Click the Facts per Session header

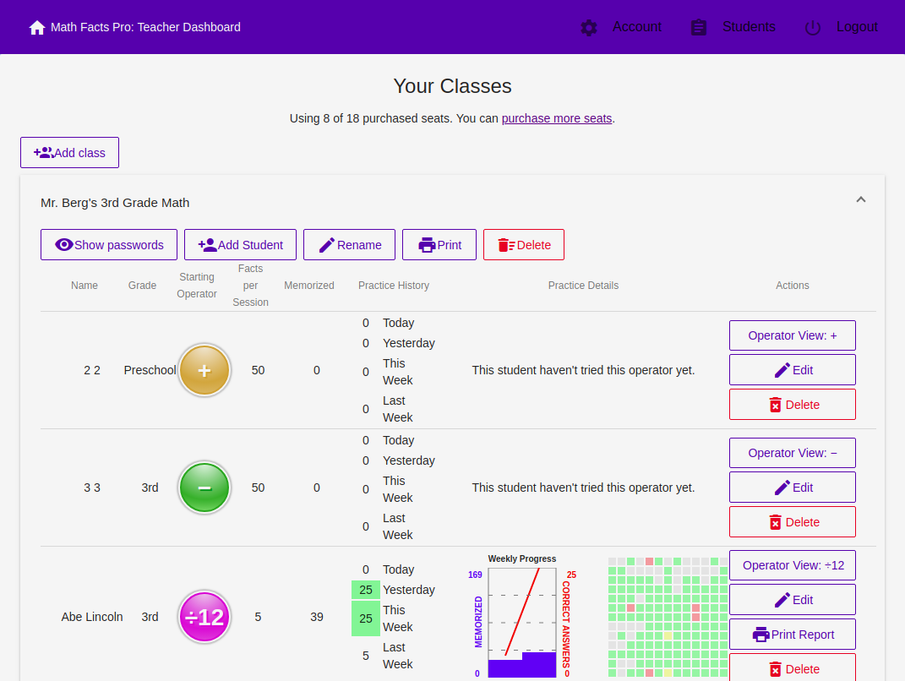pyautogui.click(x=250, y=285)
